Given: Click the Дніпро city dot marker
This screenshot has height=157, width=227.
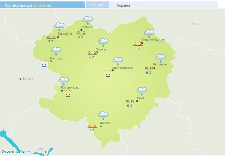Looking at the screenshot, I should (46, 152).
